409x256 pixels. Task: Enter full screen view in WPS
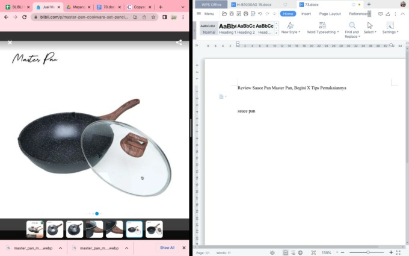(x=398, y=252)
